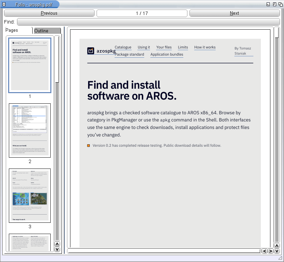The height and width of the screenshot is (262, 284).
Task: Open the Catalogue link in the page
Action: [123, 47]
